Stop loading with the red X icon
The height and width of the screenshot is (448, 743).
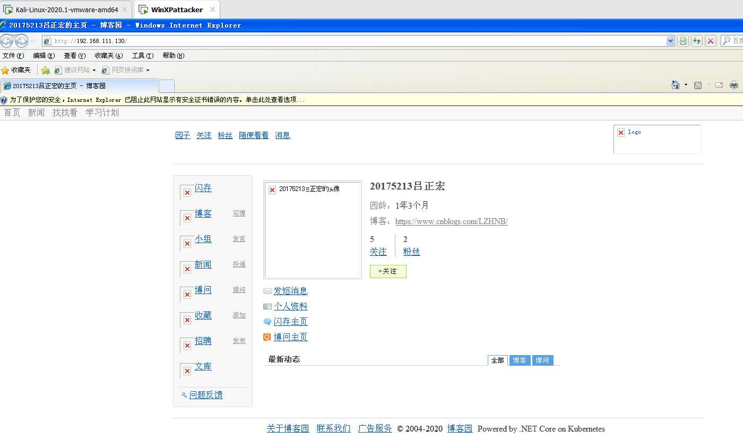point(711,41)
